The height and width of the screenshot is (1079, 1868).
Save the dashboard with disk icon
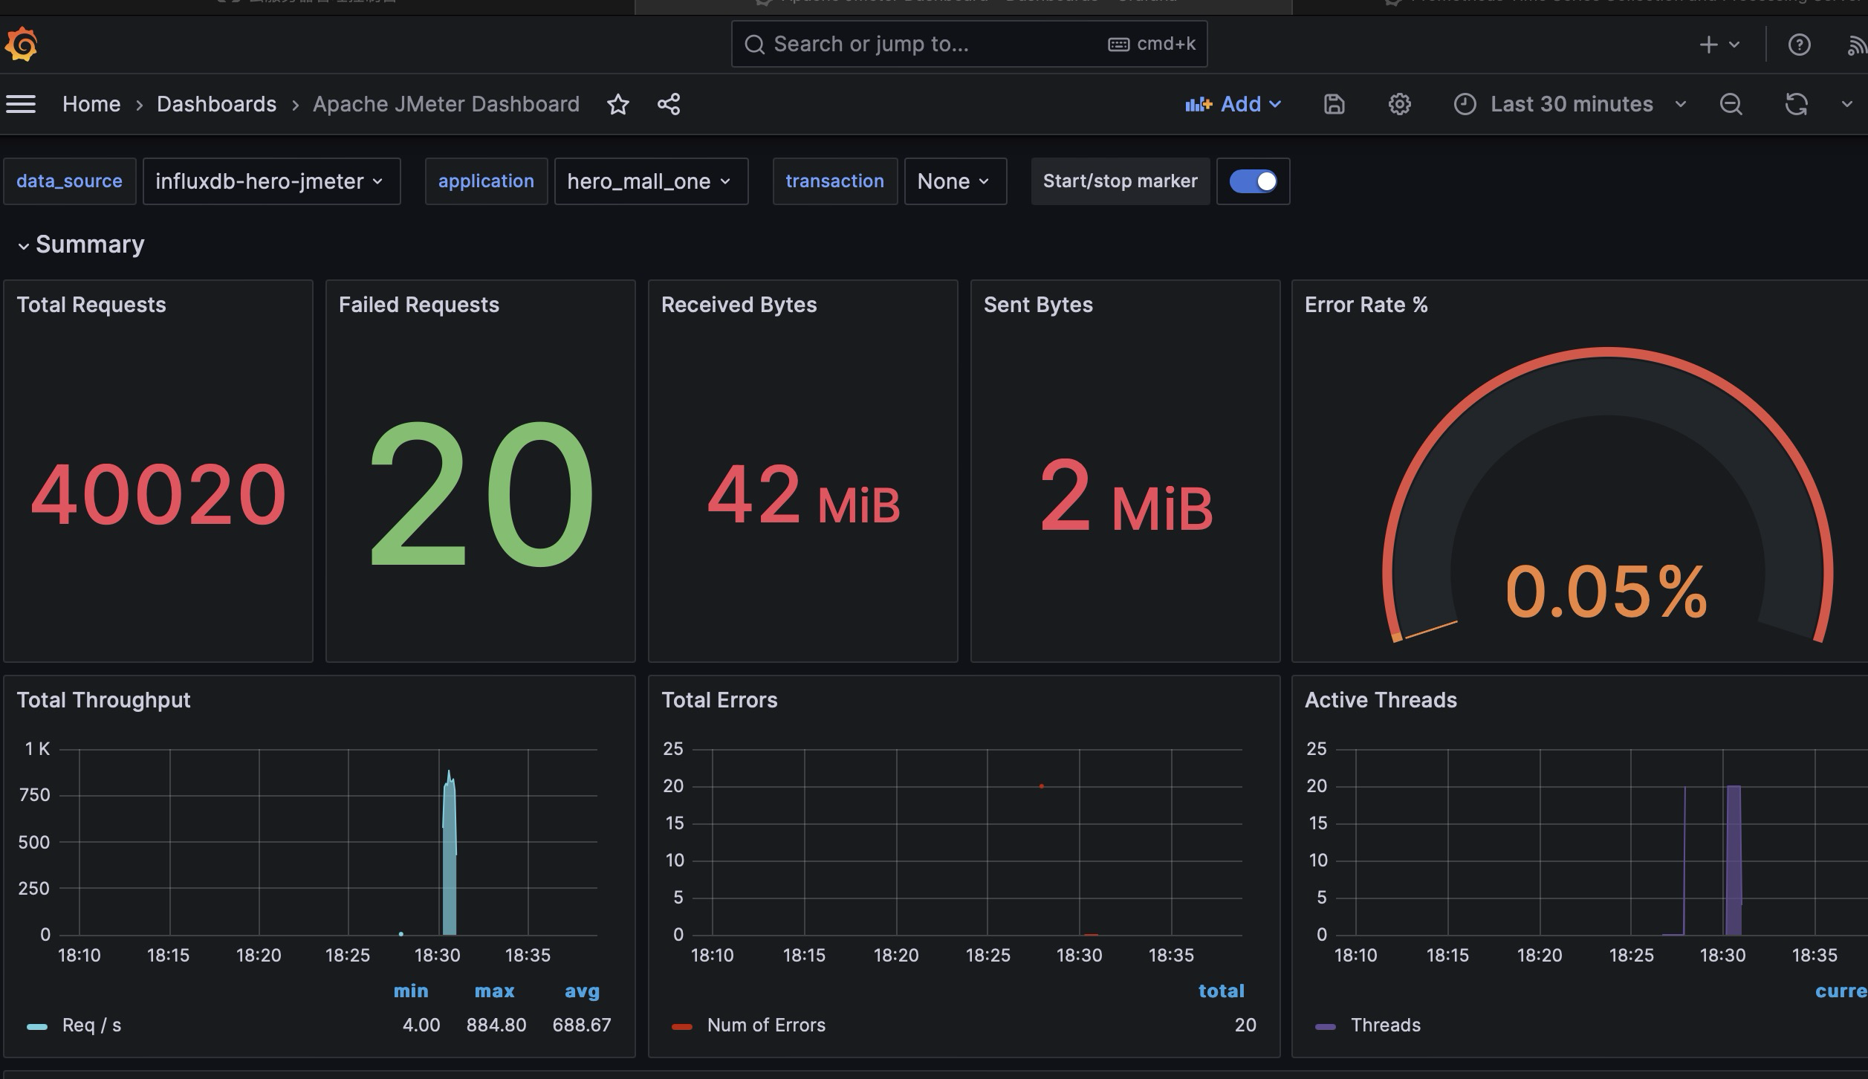[x=1334, y=104]
